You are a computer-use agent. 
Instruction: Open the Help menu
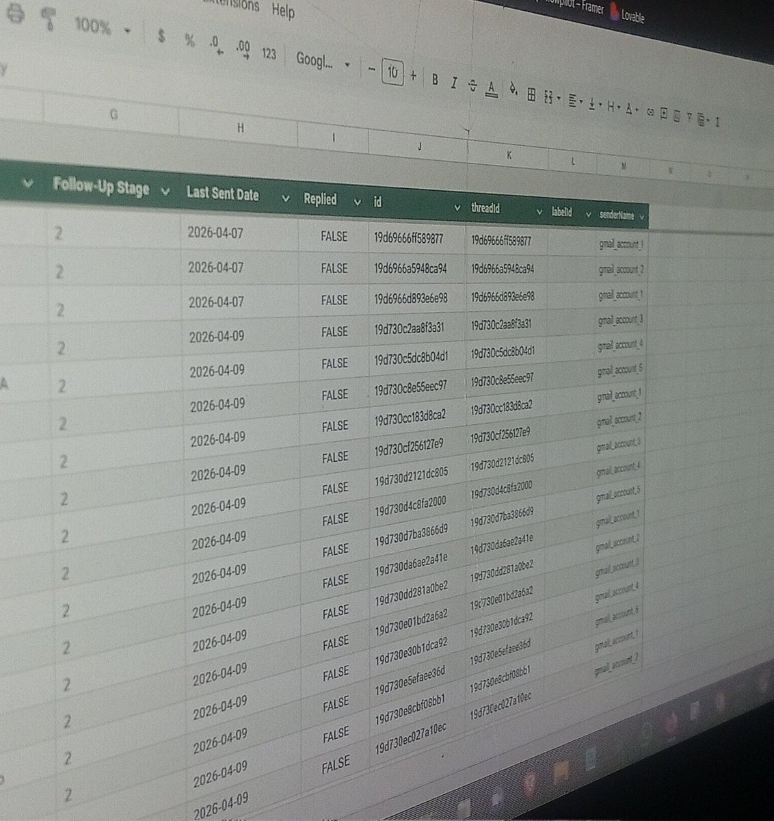(282, 10)
